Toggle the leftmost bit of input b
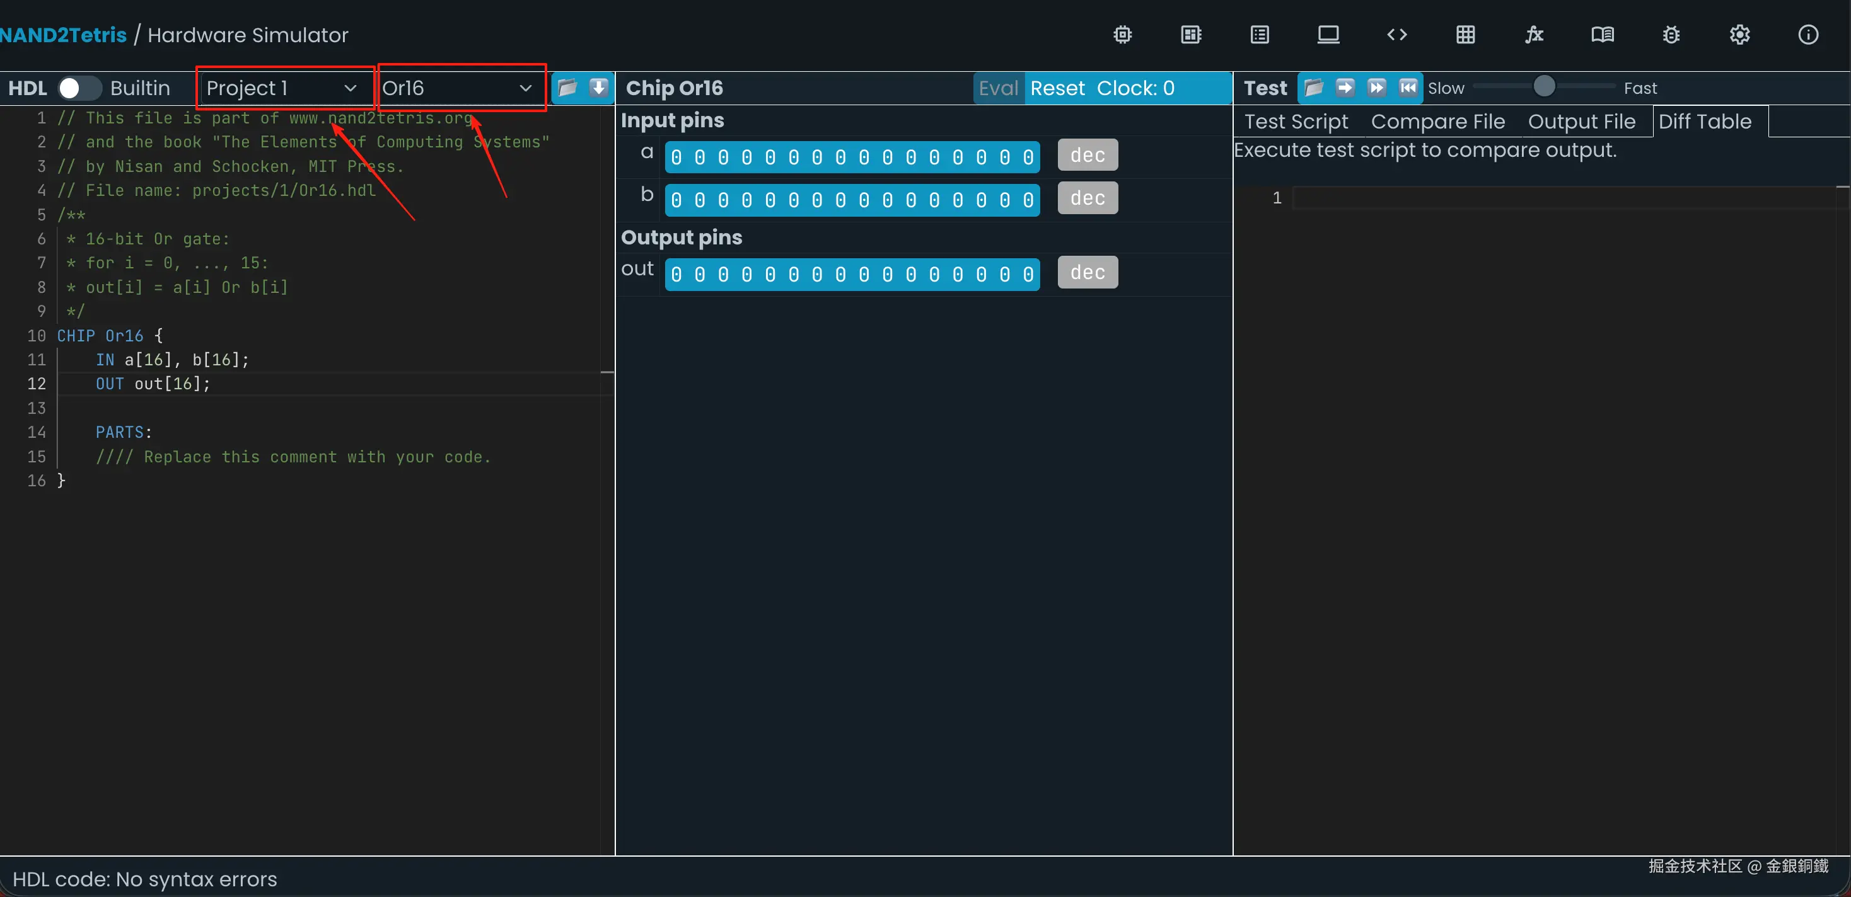Image resolution: width=1851 pixels, height=897 pixels. (676, 200)
